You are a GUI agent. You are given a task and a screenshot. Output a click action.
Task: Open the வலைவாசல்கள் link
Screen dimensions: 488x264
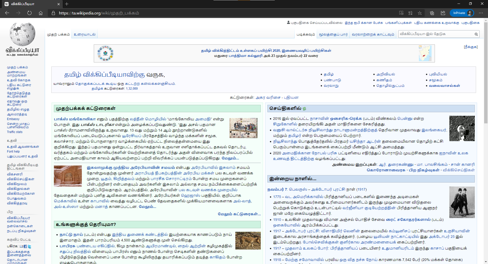pos(445,86)
